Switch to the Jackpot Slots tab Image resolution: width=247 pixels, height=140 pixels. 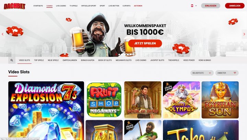click(x=157, y=60)
